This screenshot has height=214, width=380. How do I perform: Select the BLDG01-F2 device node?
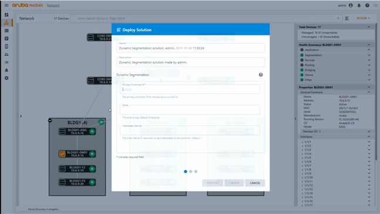coord(77,169)
